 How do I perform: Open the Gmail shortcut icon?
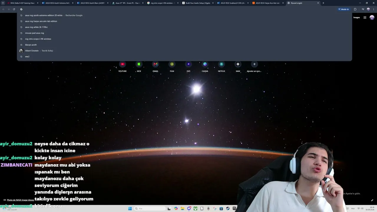[x=156, y=64]
